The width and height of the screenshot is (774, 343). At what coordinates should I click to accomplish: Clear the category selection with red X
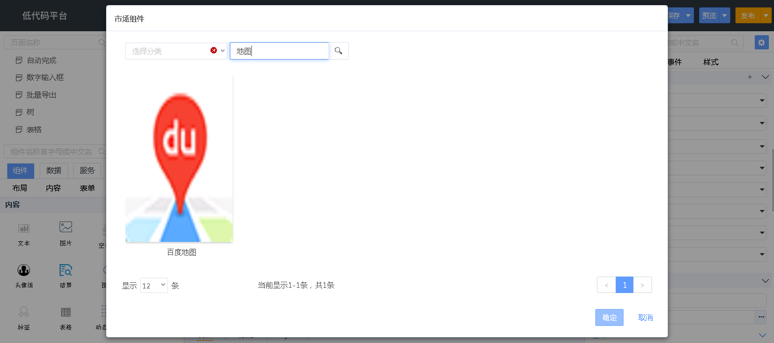(x=214, y=51)
